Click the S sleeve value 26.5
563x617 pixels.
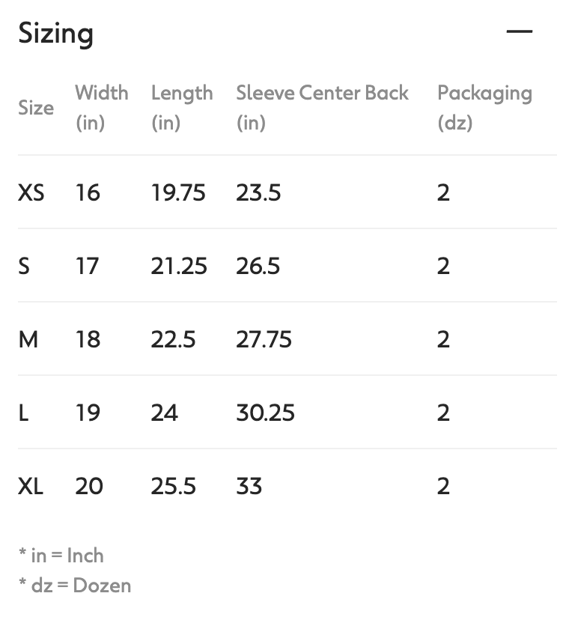pos(258,266)
